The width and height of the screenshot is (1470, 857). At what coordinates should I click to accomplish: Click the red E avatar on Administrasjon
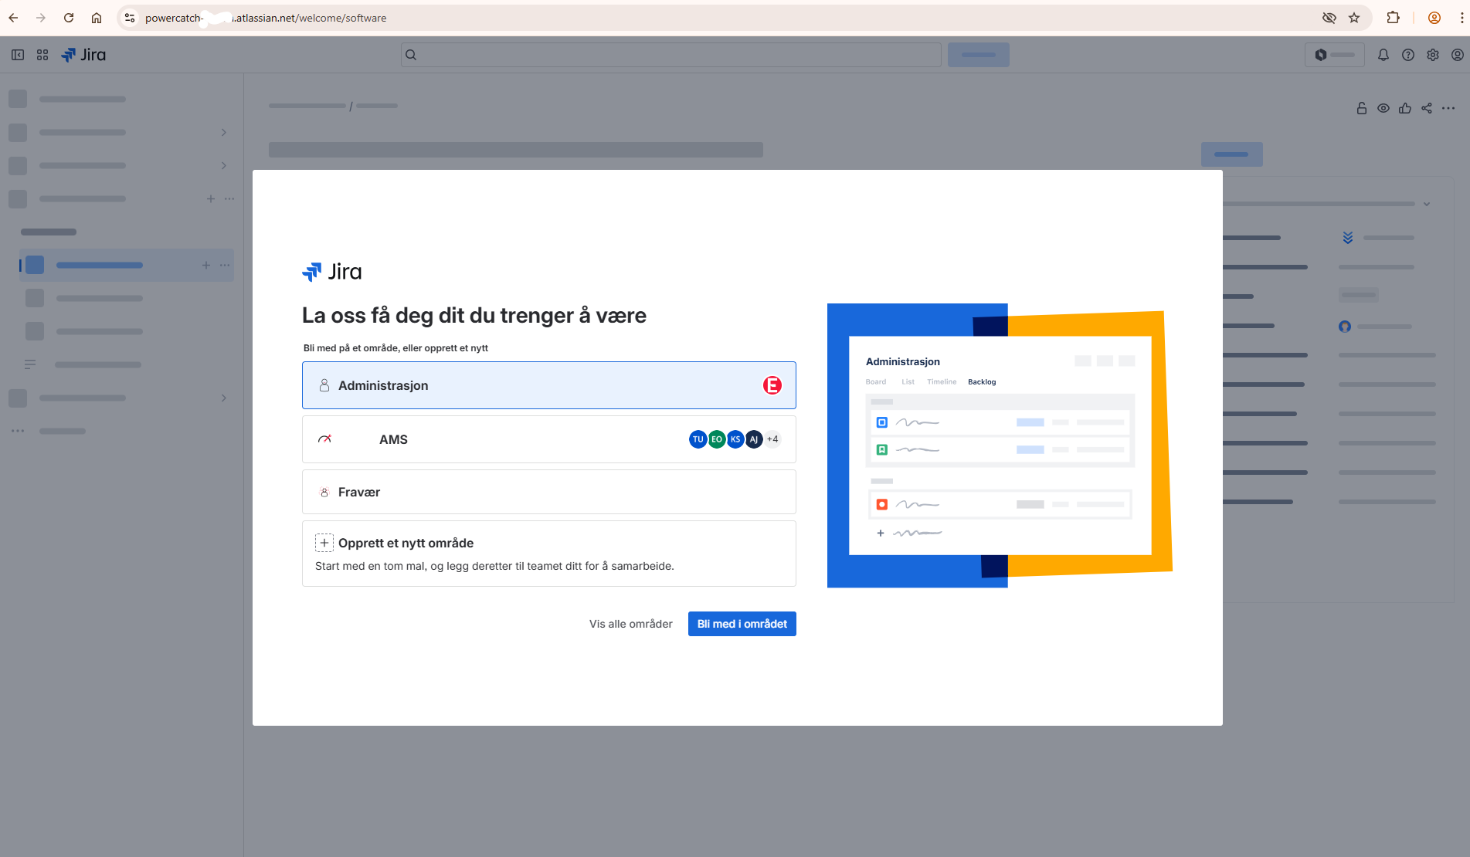(772, 385)
